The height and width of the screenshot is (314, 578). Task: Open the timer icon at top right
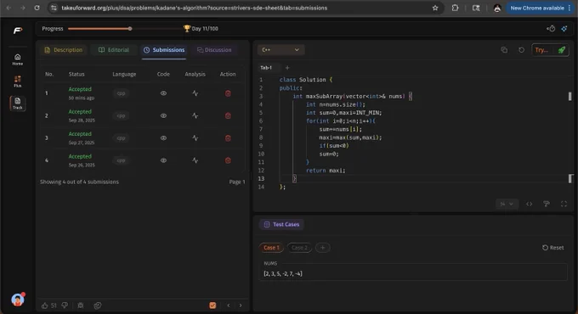click(551, 29)
